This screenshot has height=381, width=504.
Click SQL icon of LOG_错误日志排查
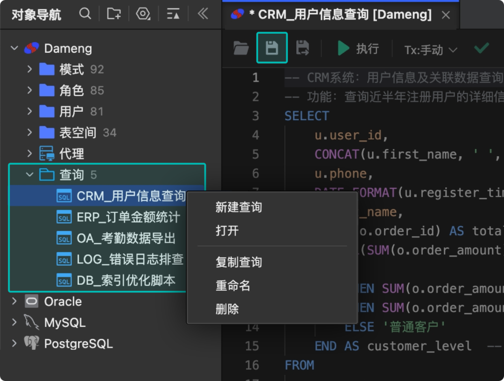point(64,259)
